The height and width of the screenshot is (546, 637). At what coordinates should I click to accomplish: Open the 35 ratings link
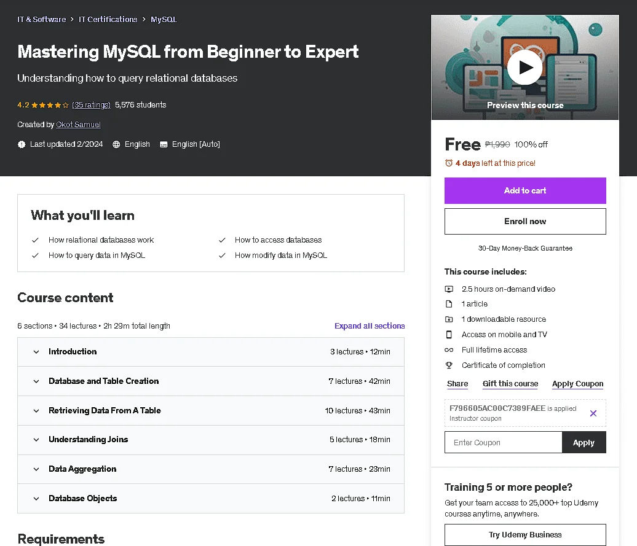(91, 105)
